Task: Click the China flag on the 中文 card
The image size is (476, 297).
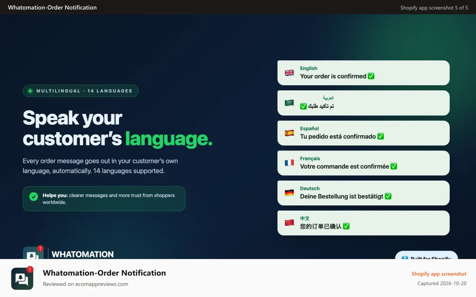Action: coord(289,223)
